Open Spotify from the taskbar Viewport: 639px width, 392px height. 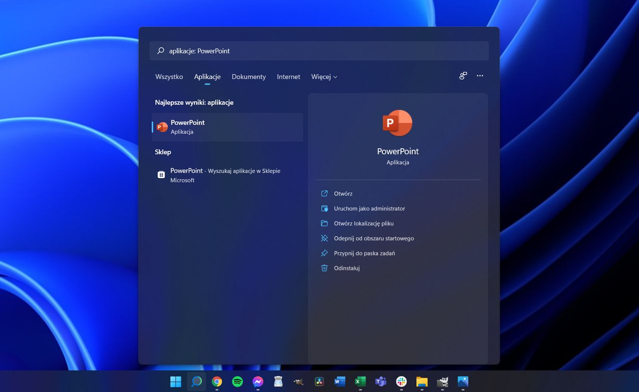click(238, 382)
